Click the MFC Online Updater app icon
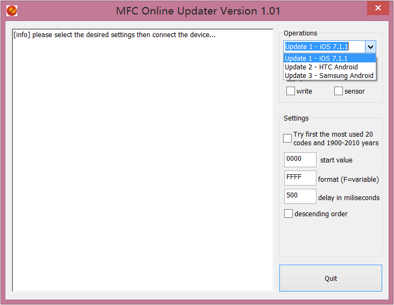 click(11, 10)
